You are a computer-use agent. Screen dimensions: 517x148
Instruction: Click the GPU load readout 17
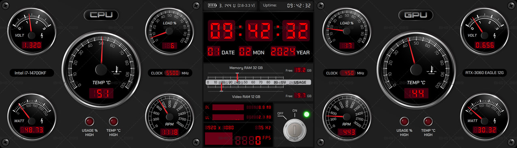point(346,46)
